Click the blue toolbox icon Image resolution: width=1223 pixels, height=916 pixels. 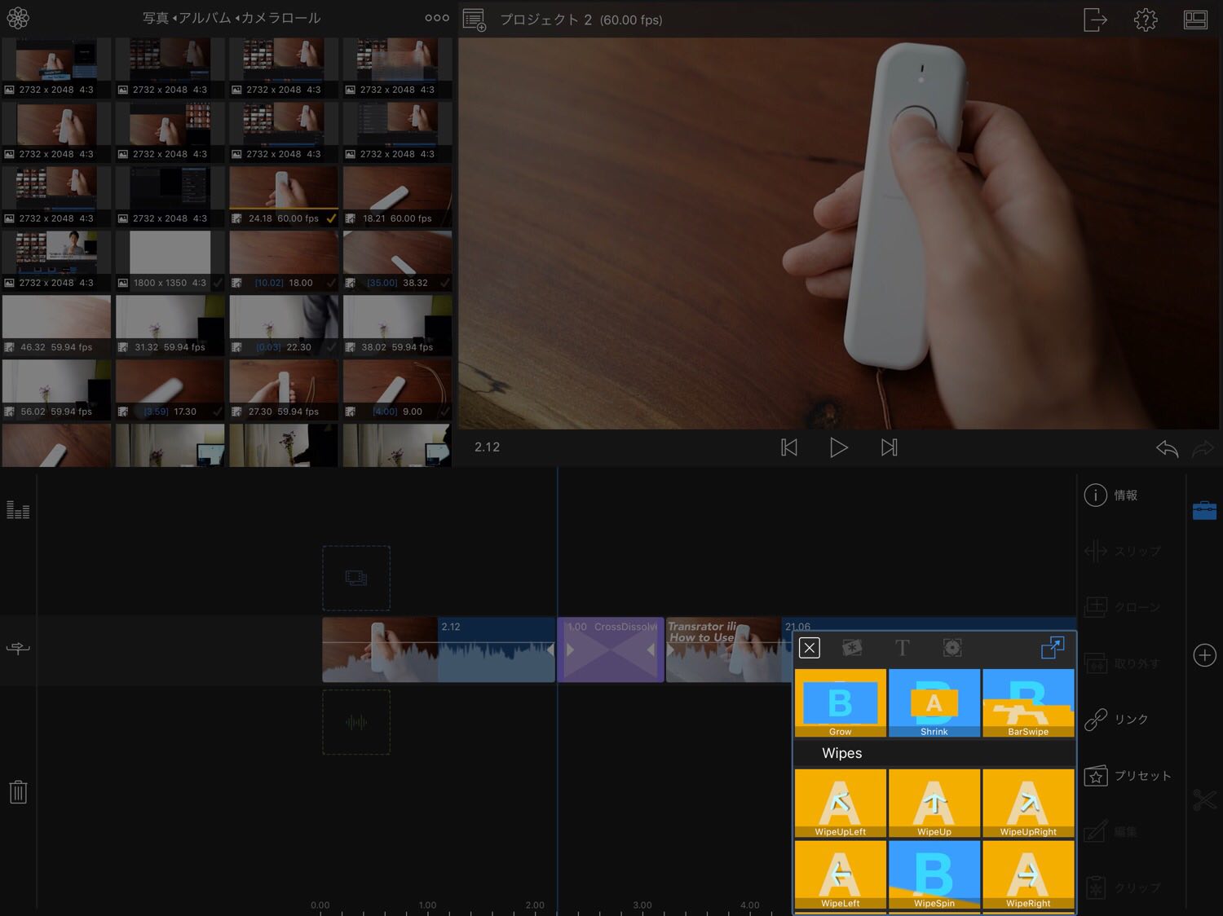pyautogui.click(x=1204, y=511)
